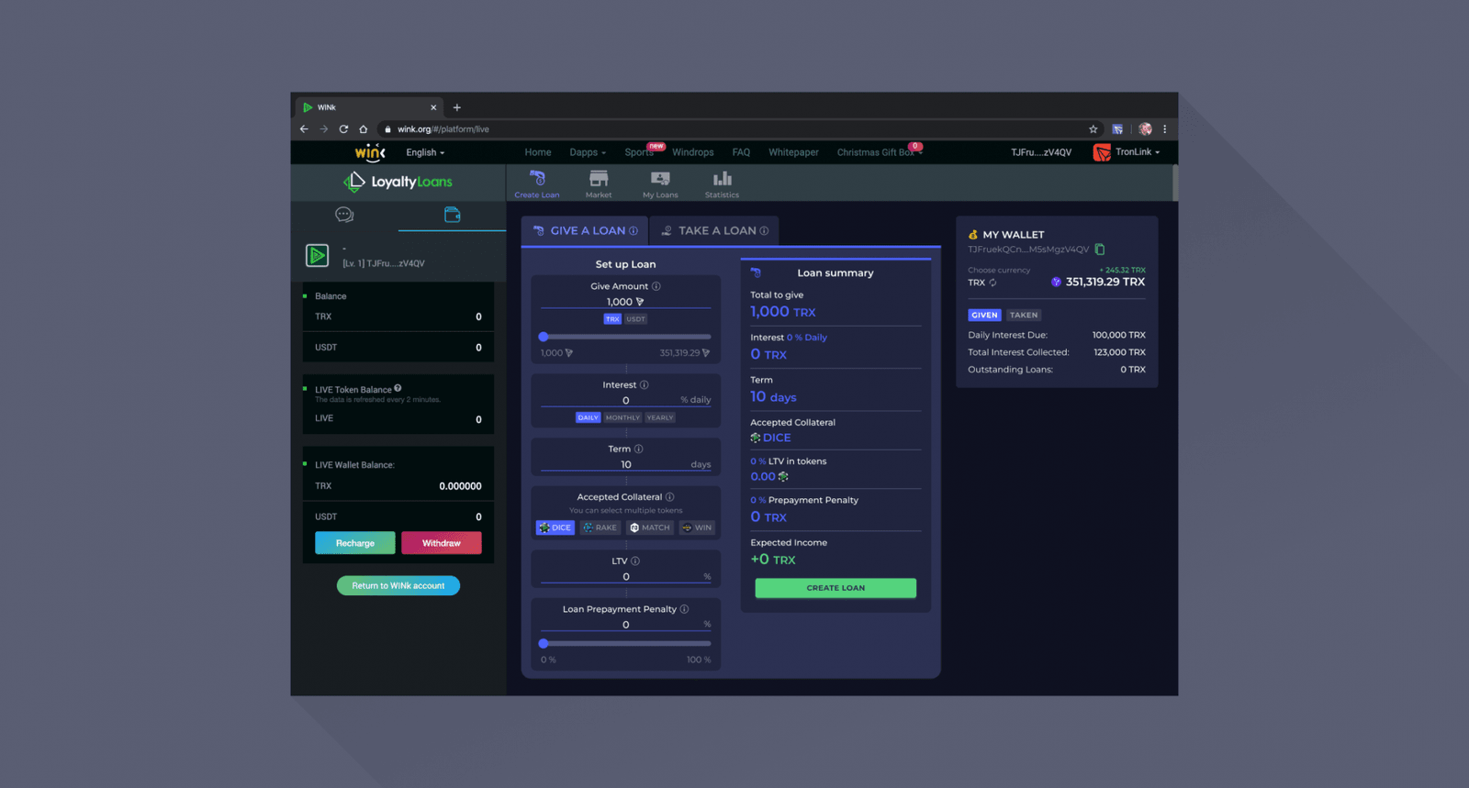Image resolution: width=1469 pixels, height=788 pixels.
Task: Click Accepted Collateral info icon
Action: (669, 497)
